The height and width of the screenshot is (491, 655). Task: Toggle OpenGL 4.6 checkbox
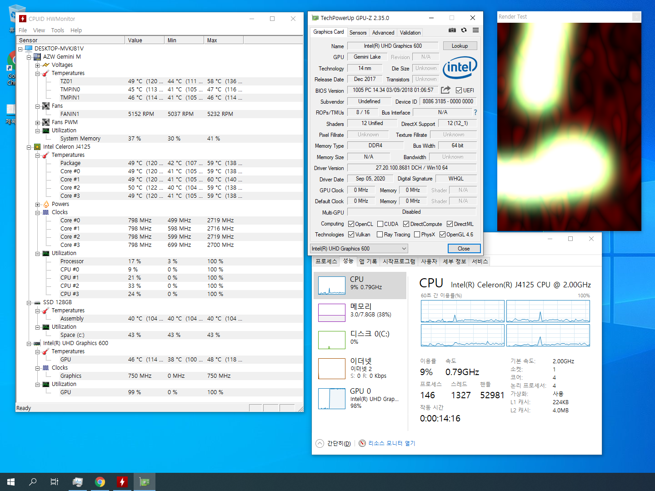[x=442, y=234]
